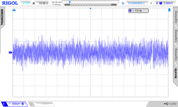
Task: Click the bandwidth limit B icon on channel 1
Action: click(23, 104)
